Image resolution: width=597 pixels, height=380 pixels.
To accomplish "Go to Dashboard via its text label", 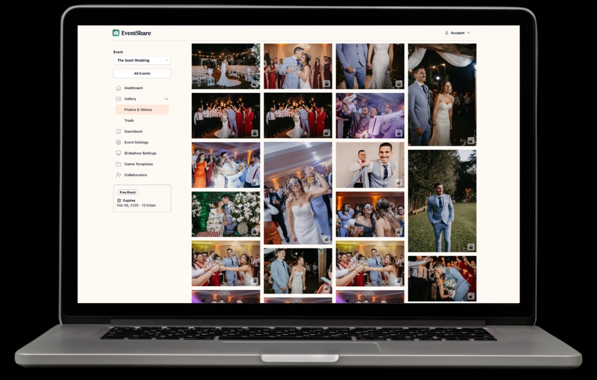I will 133,88.
